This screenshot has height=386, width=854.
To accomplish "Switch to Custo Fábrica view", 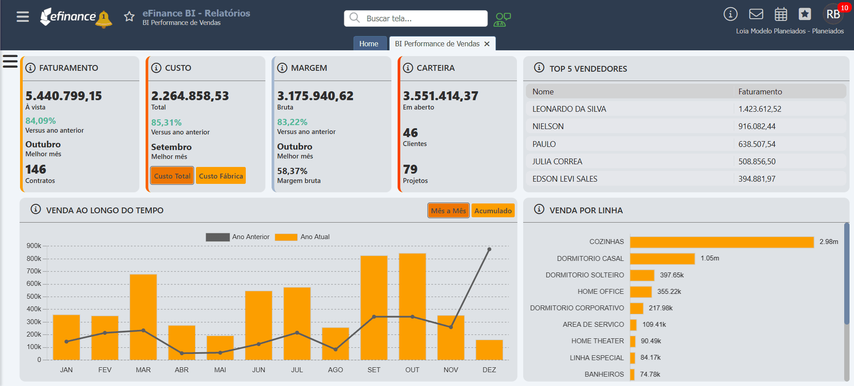I will (x=221, y=176).
